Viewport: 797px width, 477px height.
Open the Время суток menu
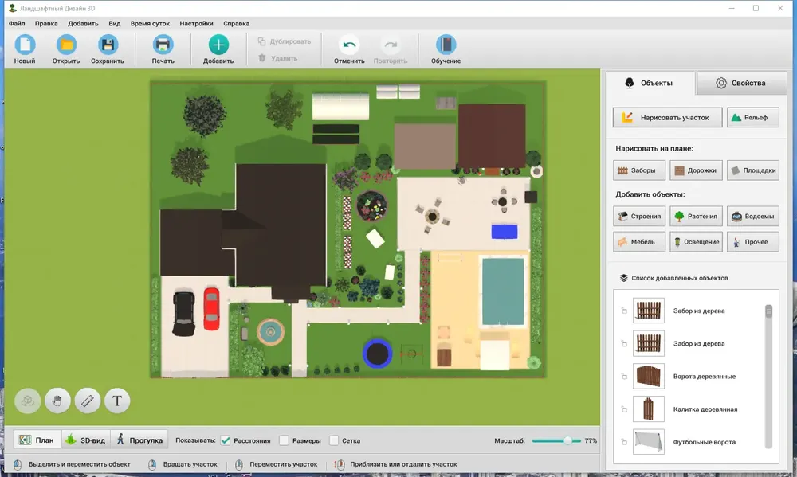click(150, 23)
